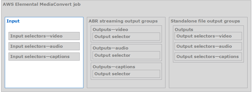The image size is (252, 92).
Task: Select the Outputs label in Standalone group
Action: pos(184,29)
